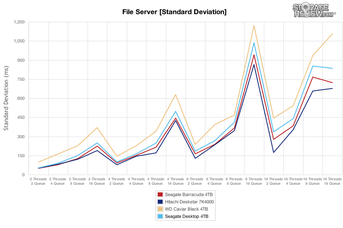Click the 4 Threads 2 Queue axis label
This screenshot has height=228, width=343.
click(117, 181)
